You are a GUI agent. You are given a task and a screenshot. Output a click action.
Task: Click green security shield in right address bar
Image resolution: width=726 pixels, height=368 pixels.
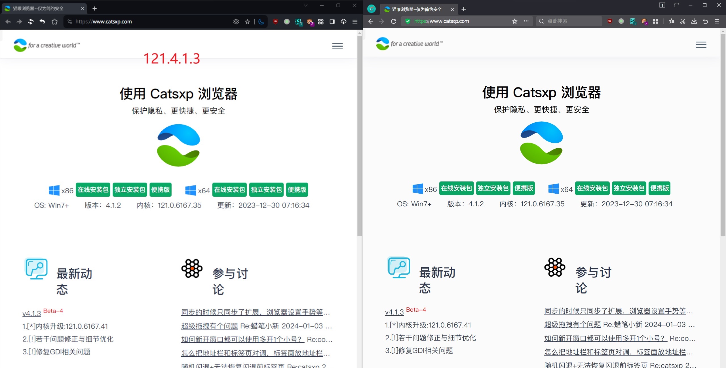coord(408,21)
